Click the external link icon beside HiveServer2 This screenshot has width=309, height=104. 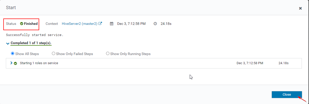(100, 24)
